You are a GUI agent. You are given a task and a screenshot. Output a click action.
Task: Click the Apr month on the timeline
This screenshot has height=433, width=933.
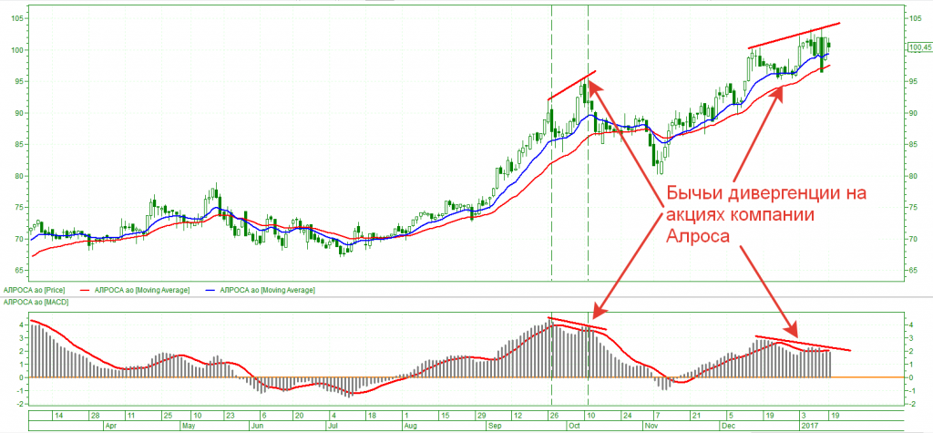tap(110, 425)
